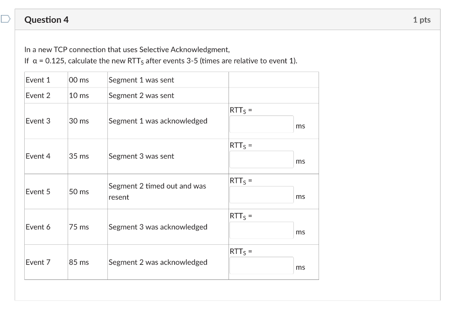Image resolution: width=468 pixels, height=320 pixels.
Task: Click the RTTs input for Event 7
Action: (261, 265)
